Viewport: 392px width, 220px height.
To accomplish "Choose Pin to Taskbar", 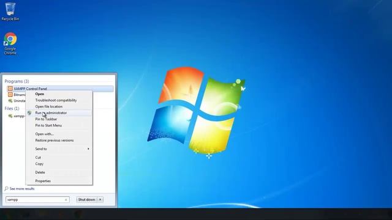I will (x=46, y=119).
